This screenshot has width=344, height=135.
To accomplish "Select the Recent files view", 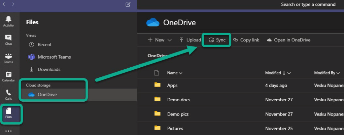I will click(x=44, y=44).
